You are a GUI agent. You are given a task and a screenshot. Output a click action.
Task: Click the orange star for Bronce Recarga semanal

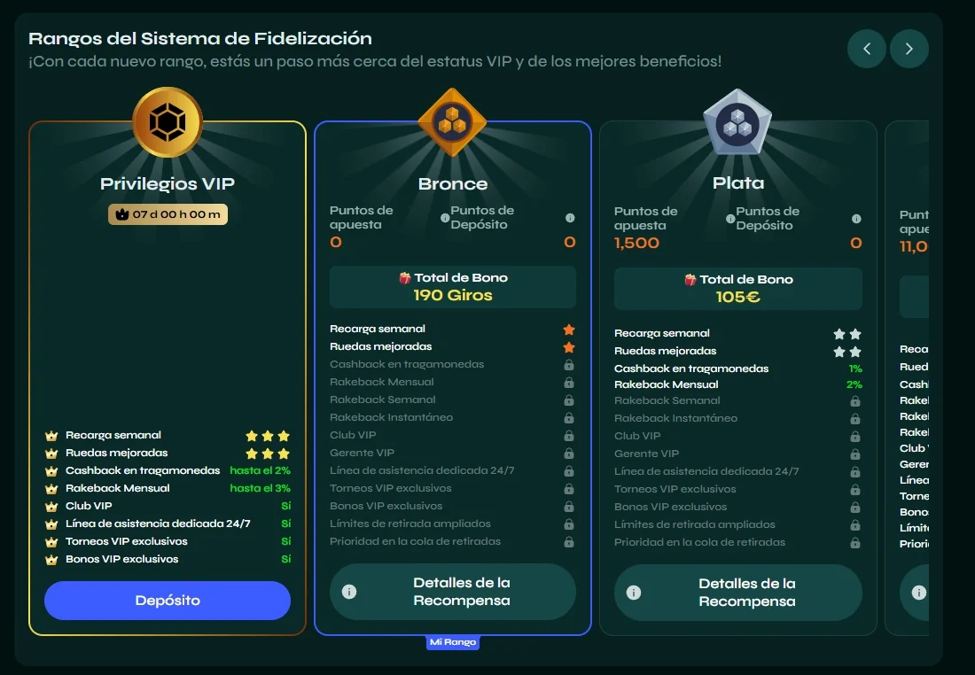[x=569, y=330]
